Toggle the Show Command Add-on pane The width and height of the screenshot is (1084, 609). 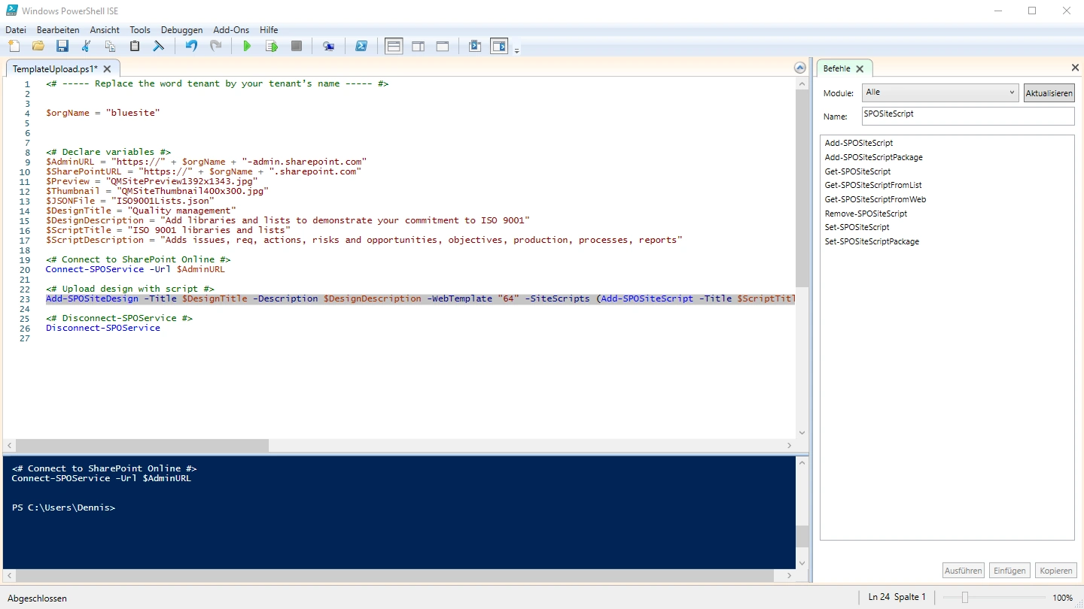click(x=499, y=47)
